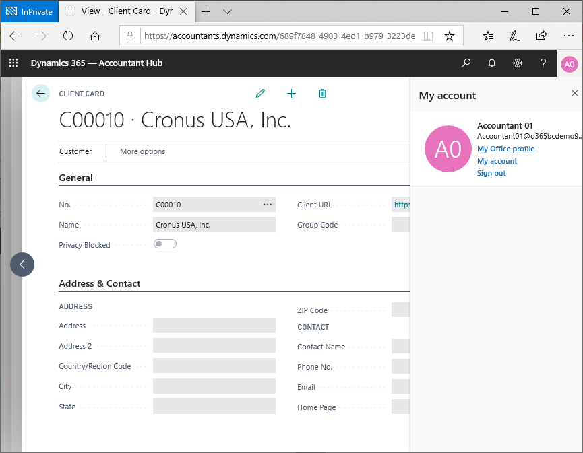Close the View - Client Card tab
This screenshot has height=453, width=583.
coord(183,11)
